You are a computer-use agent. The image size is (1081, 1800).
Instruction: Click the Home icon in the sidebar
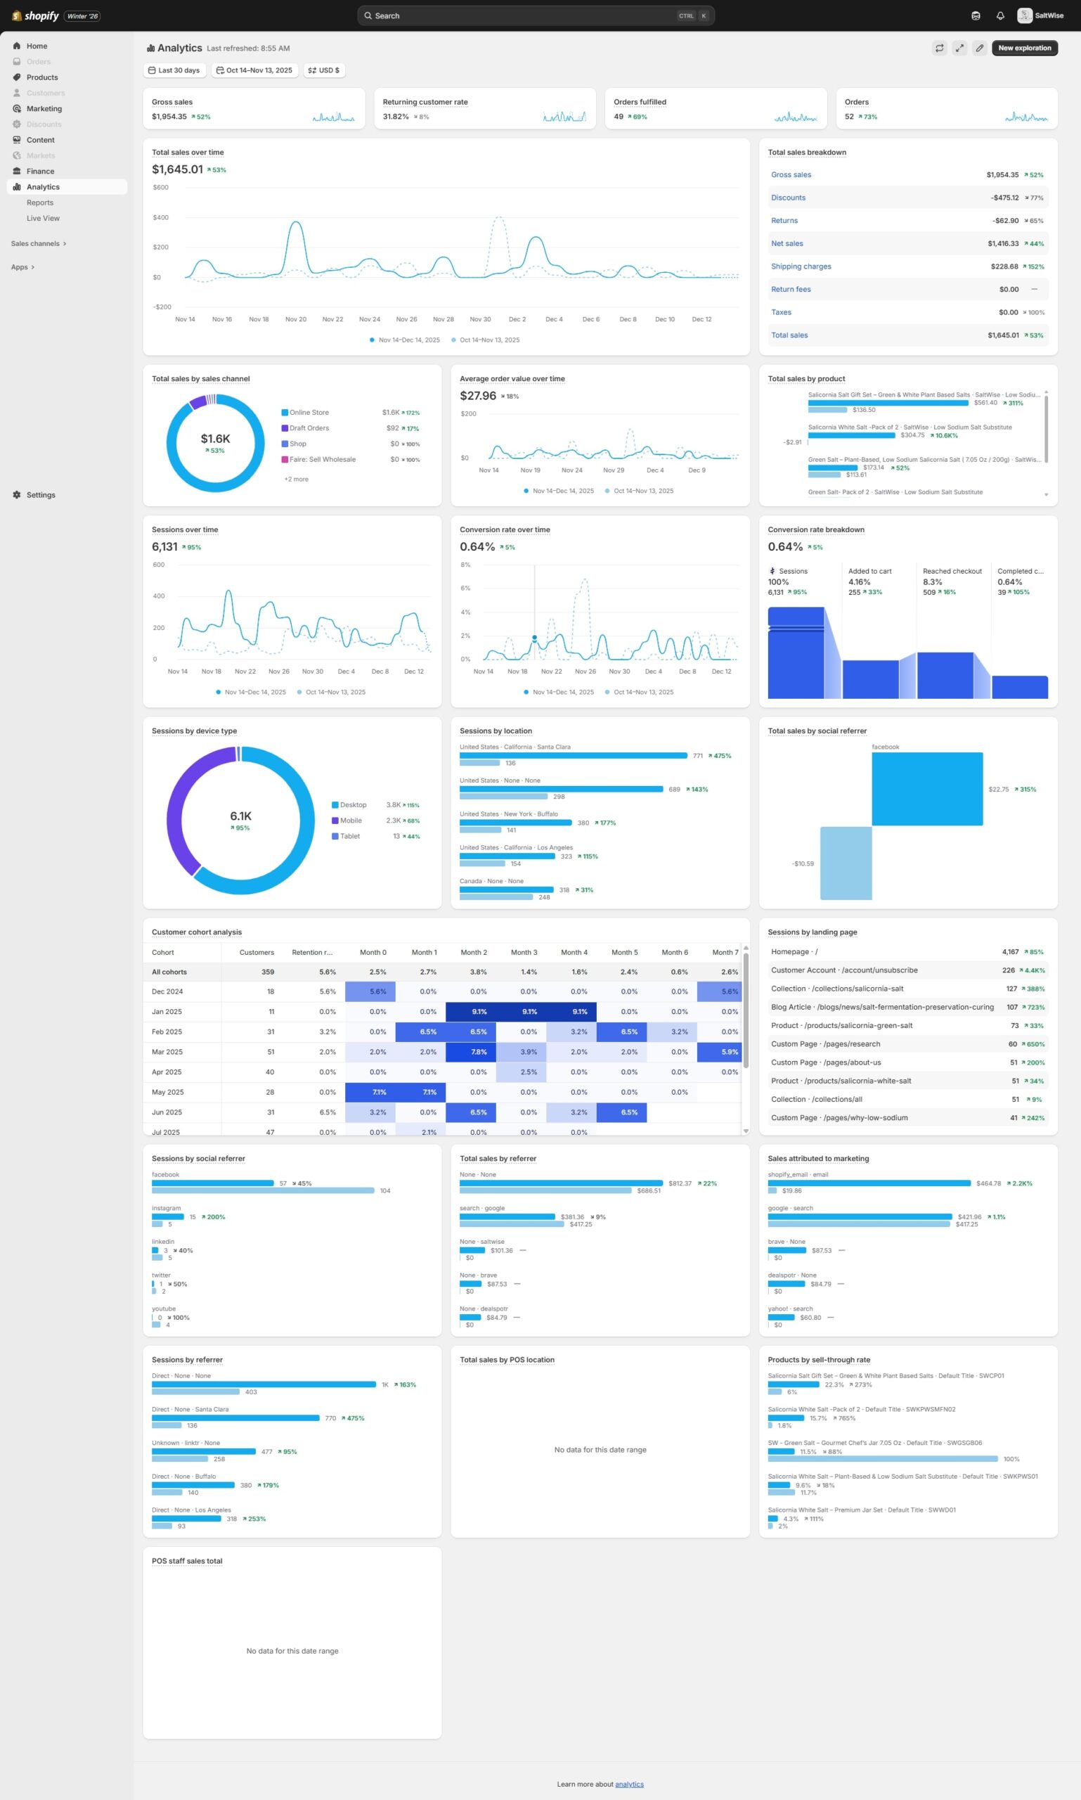pyautogui.click(x=17, y=46)
